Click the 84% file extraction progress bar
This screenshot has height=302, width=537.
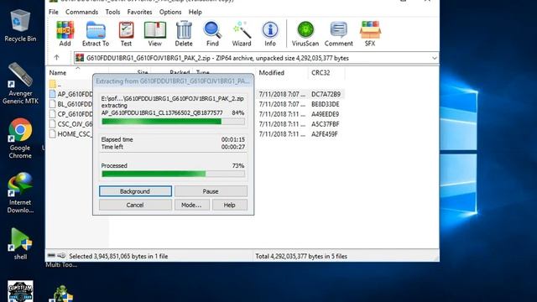[x=173, y=121]
